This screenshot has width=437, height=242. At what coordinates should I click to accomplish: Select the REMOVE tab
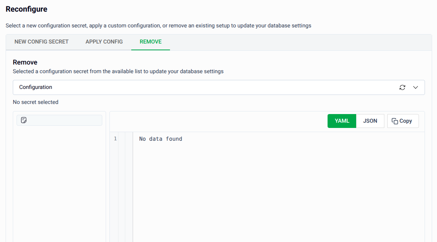click(x=150, y=42)
